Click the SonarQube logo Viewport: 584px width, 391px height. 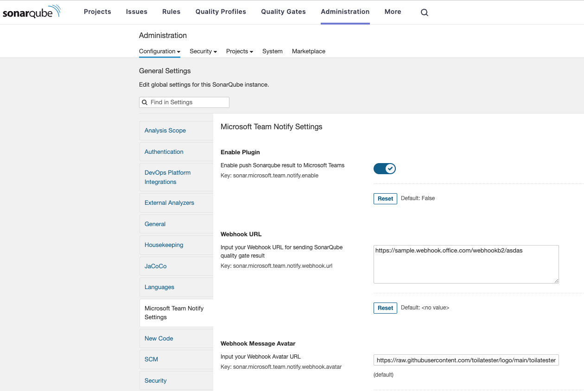(x=32, y=12)
